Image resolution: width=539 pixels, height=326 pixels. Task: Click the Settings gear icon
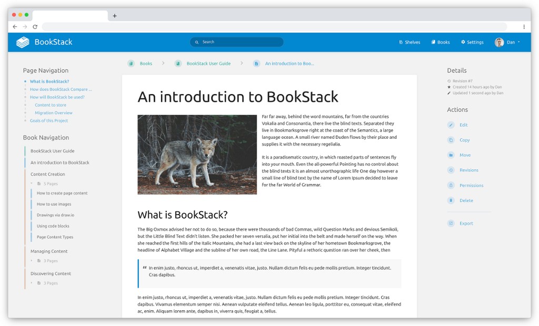[x=463, y=42]
